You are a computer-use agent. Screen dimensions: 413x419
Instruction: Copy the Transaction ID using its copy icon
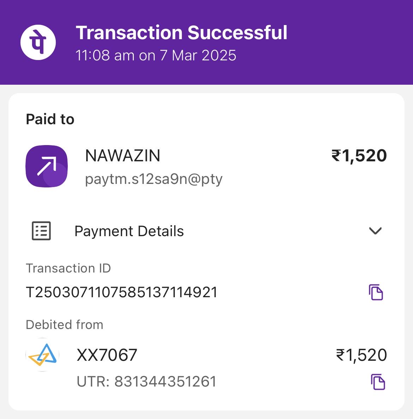(x=376, y=292)
